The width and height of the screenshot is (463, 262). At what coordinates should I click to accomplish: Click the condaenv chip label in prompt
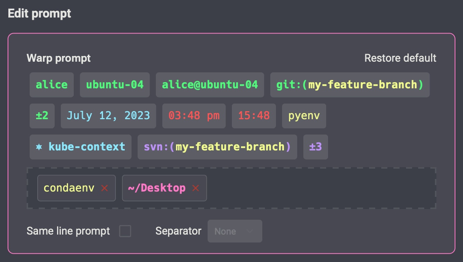[69, 188]
